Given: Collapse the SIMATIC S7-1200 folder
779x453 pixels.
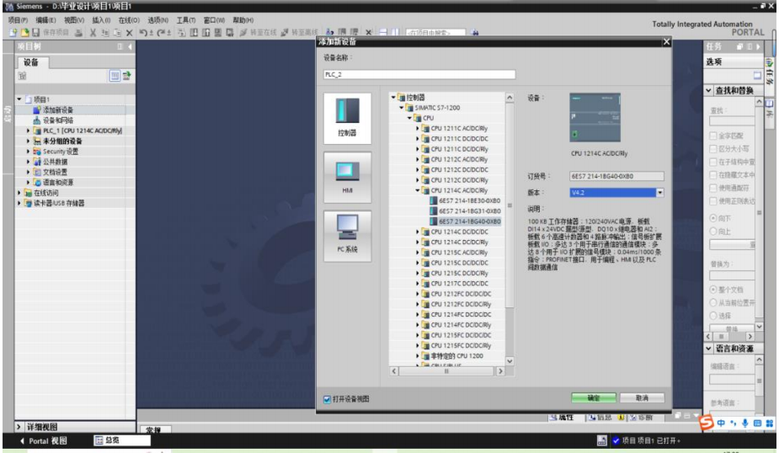Looking at the screenshot, I should tap(402, 107).
